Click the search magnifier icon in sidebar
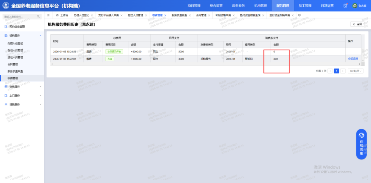This screenshot has width=371, height=183. (x=38, y=16)
